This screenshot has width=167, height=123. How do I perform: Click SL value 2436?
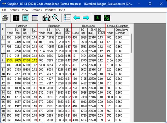point(18,37)
